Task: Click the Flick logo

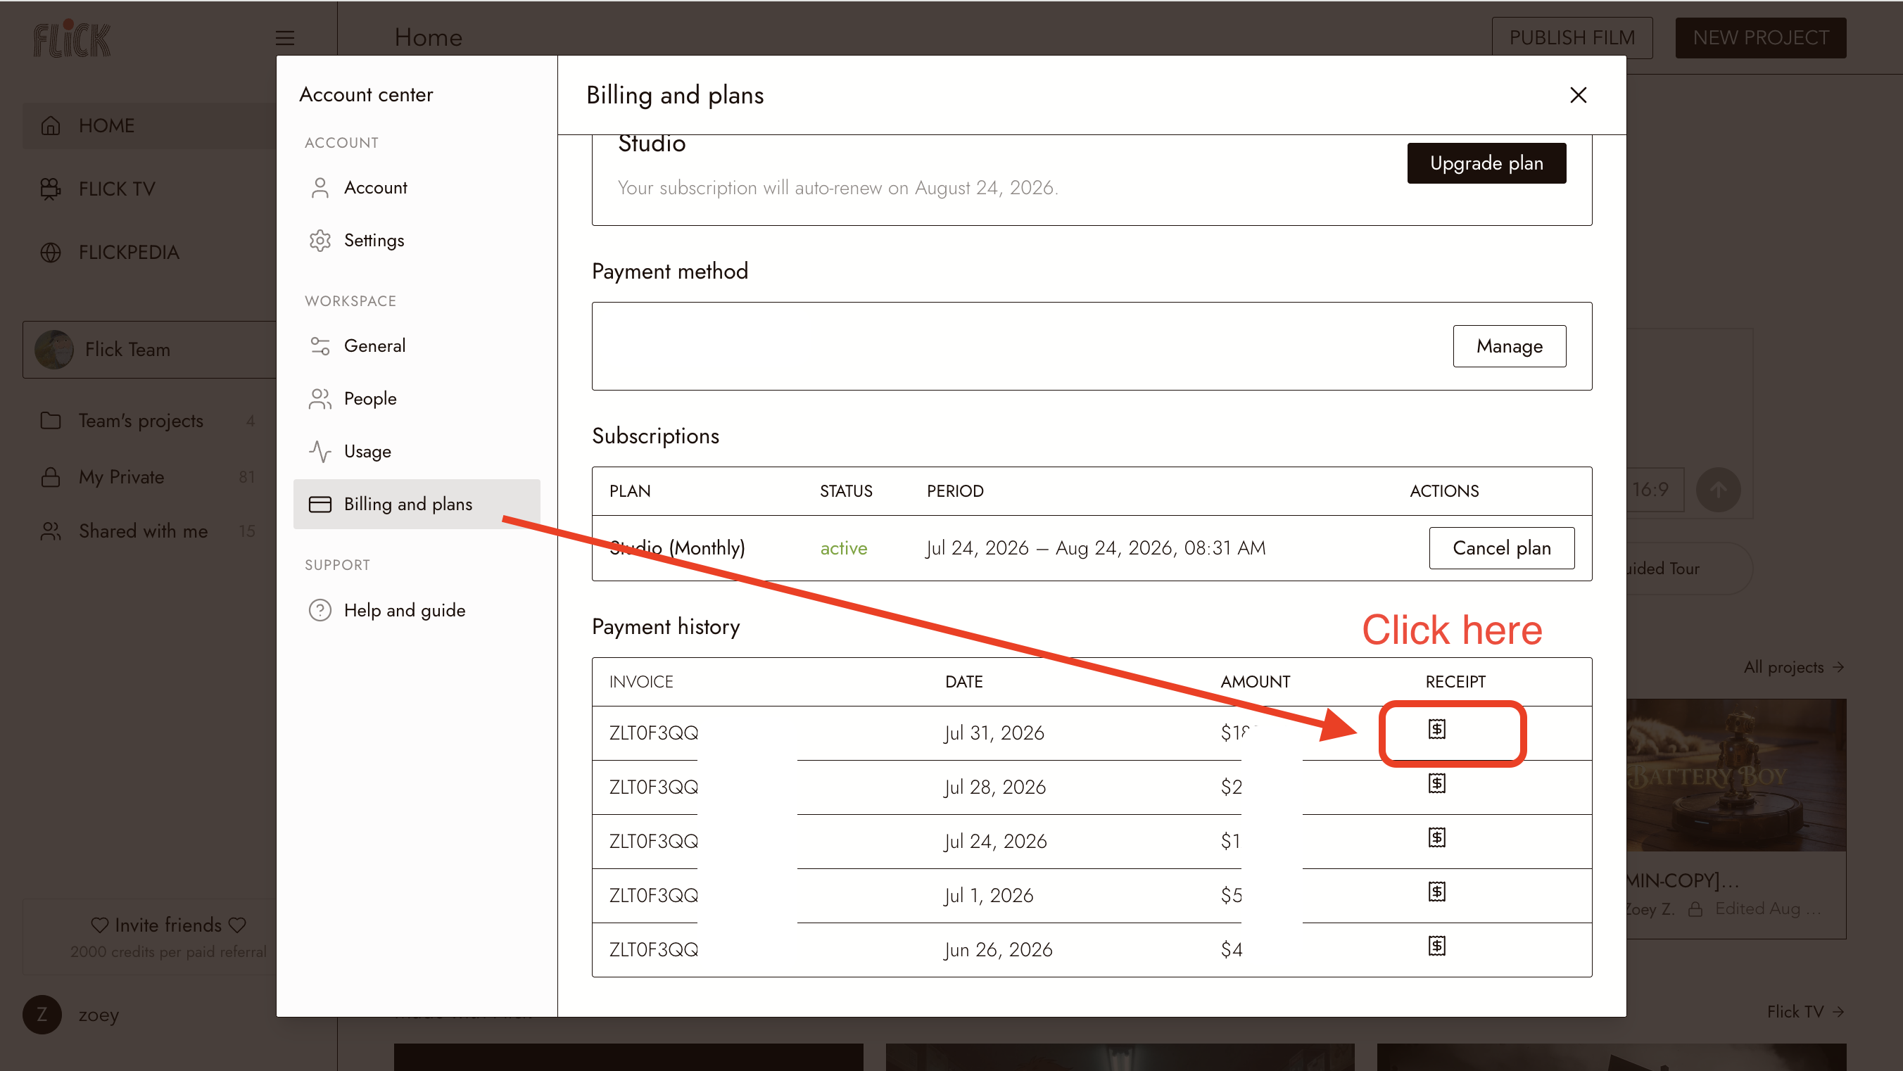Action: coord(72,39)
